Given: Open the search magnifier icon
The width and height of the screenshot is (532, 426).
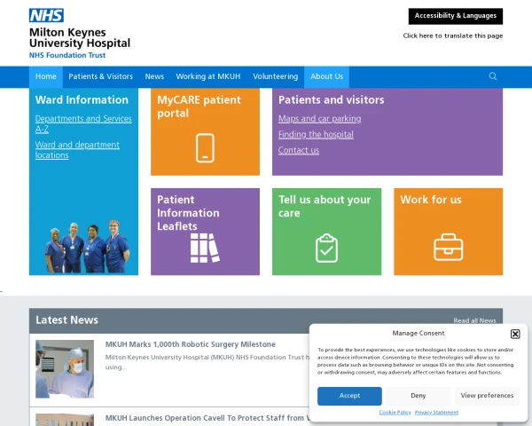Looking at the screenshot, I should [x=493, y=76].
